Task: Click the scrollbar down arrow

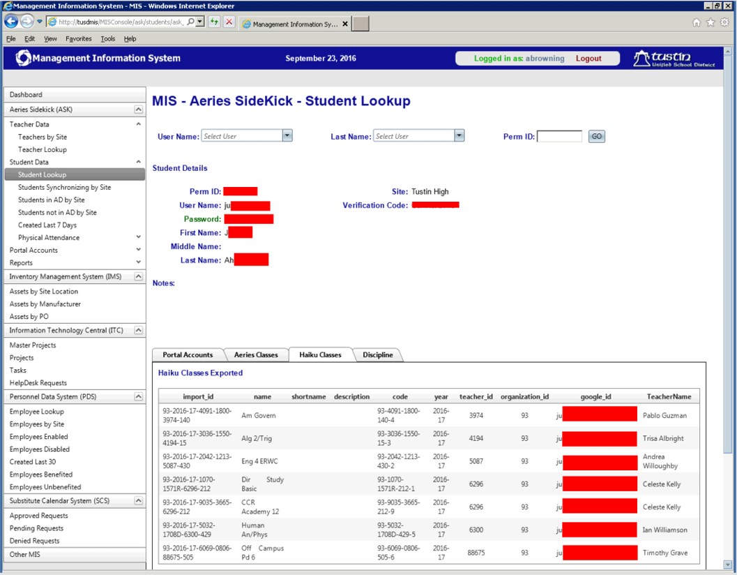Action: point(728,564)
